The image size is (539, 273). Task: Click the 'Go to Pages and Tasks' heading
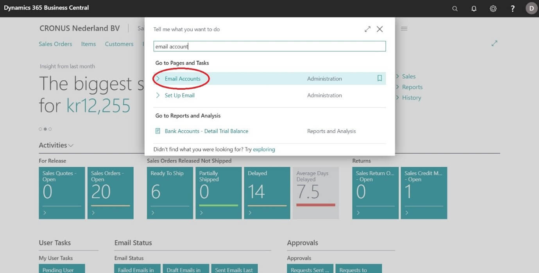pos(182,63)
